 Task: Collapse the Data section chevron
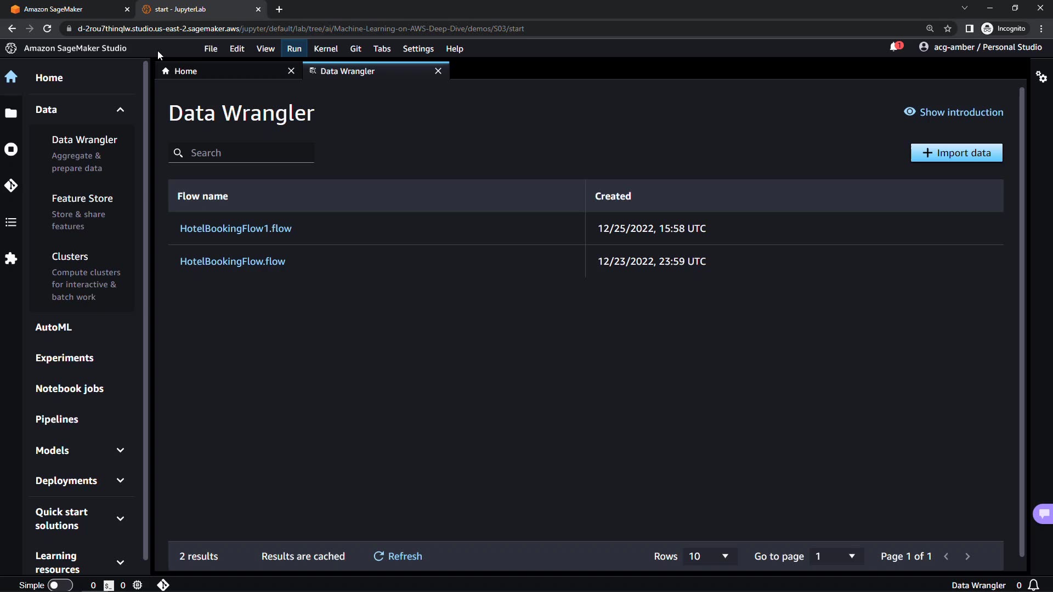[x=120, y=110]
